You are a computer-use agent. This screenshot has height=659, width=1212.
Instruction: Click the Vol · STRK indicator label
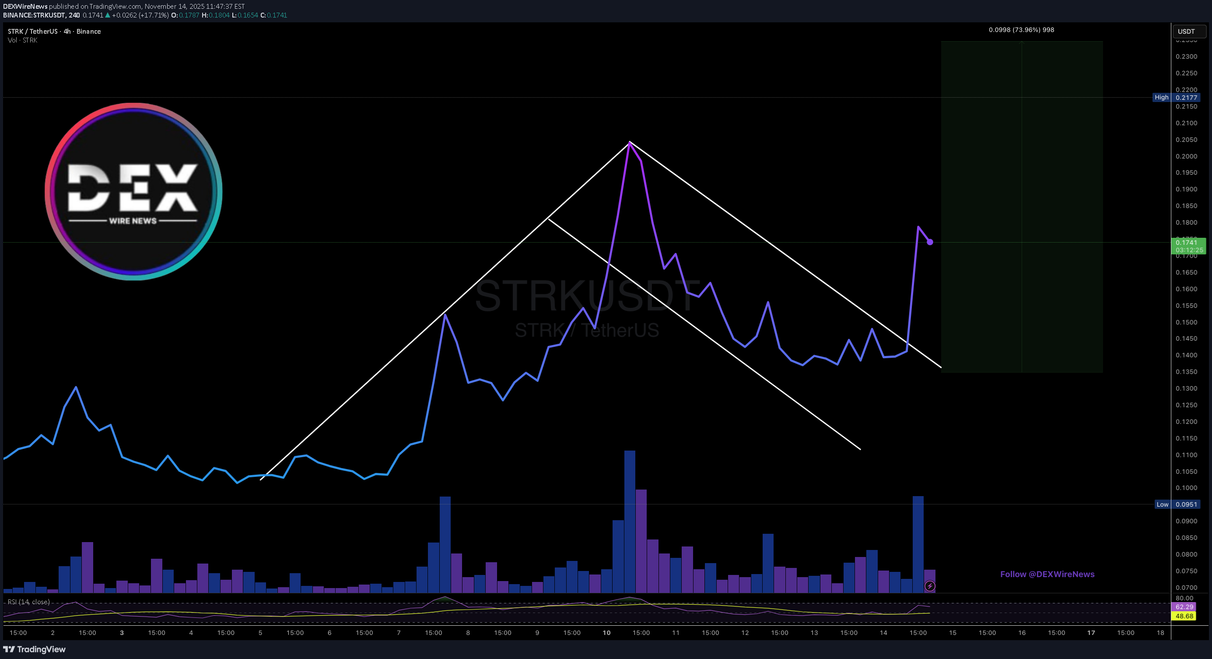pyautogui.click(x=23, y=40)
